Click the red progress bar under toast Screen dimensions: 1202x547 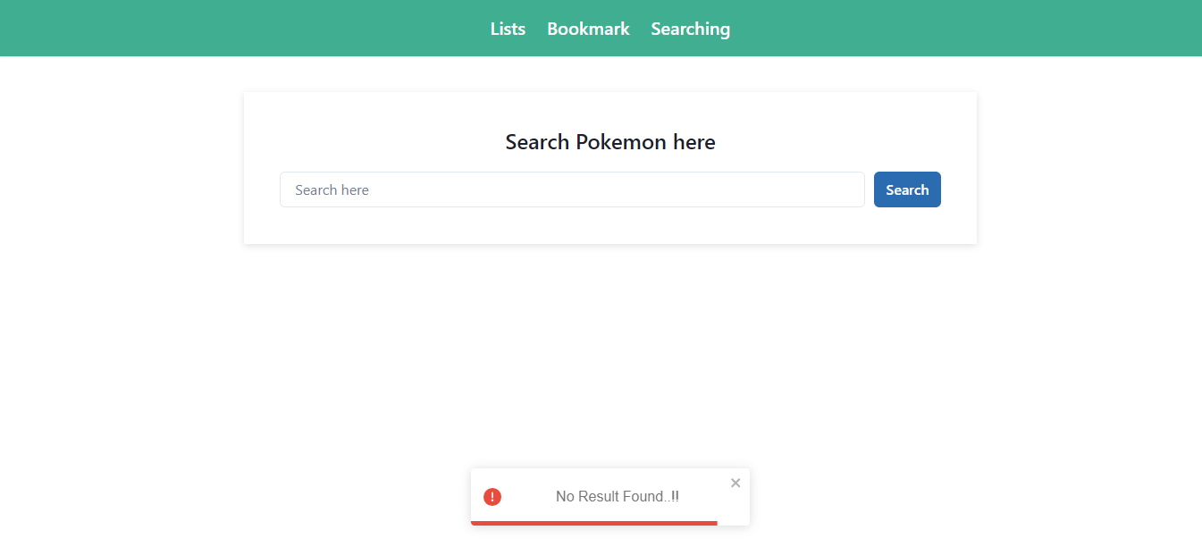tap(594, 523)
